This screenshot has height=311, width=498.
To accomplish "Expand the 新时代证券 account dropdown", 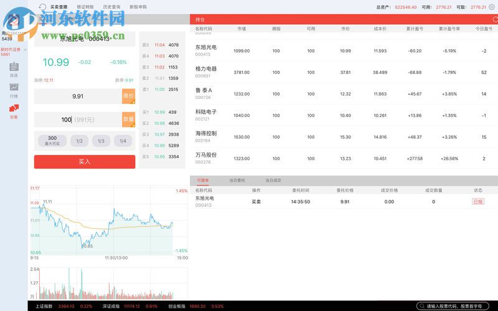I will pyautogui.click(x=25, y=50).
